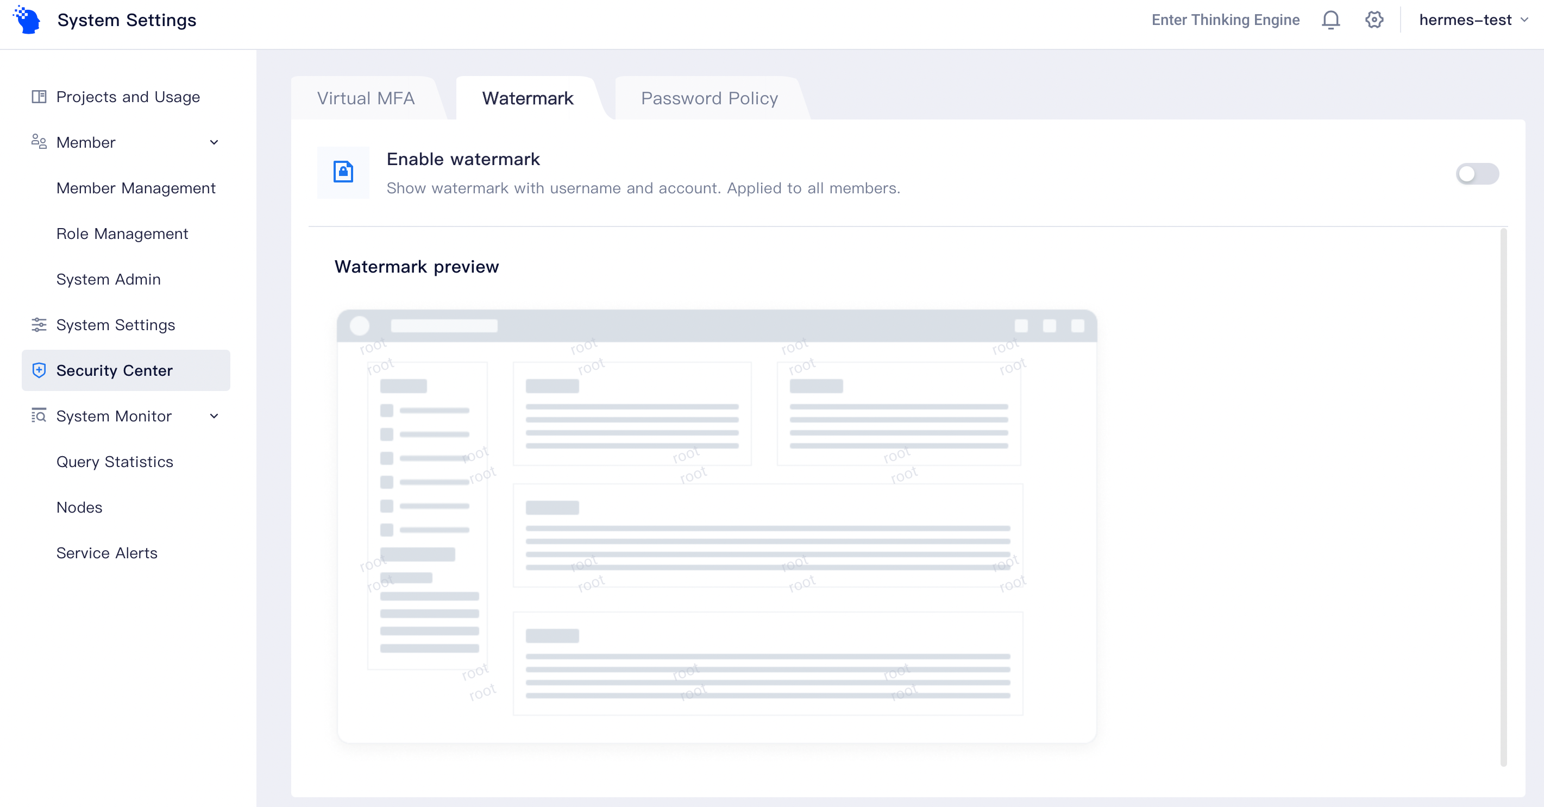The width and height of the screenshot is (1544, 807).
Task: Click the Projects and Usage sidebar icon
Action: [39, 97]
